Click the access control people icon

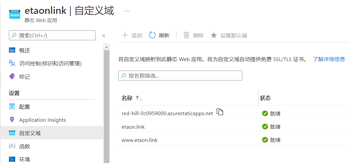click(12, 63)
